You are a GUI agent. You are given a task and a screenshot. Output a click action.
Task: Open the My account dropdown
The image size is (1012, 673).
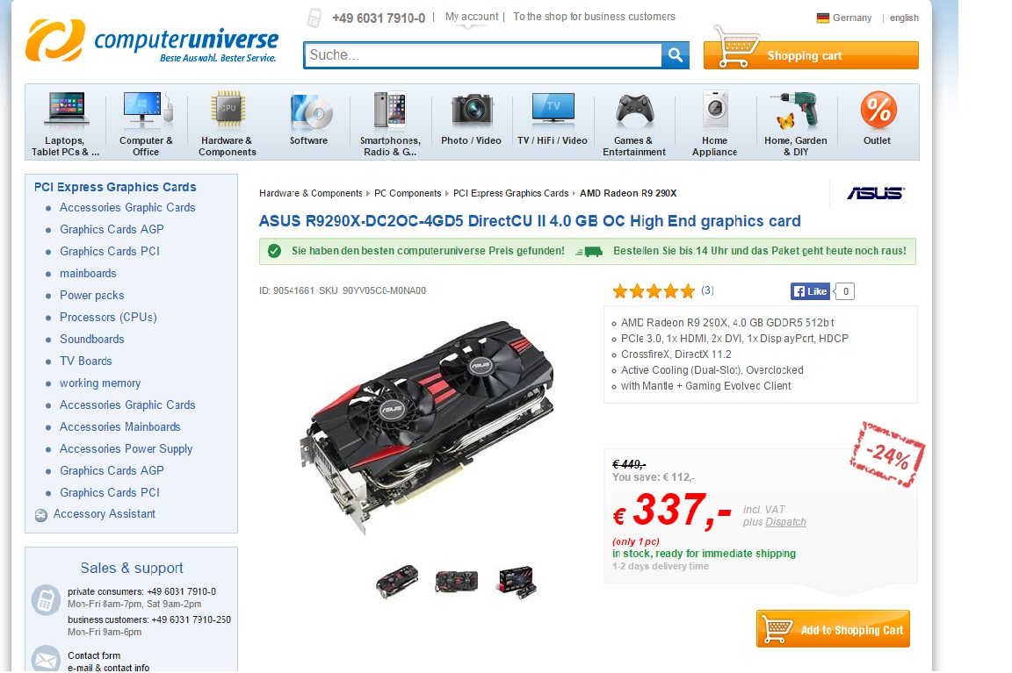click(x=471, y=17)
